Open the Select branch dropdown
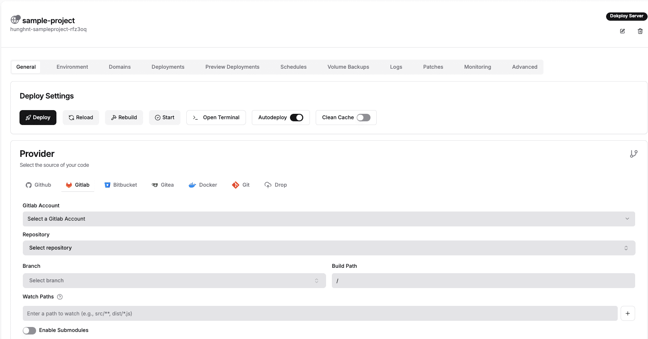Image resolution: width=648 pixels, height=339 pixels. (x=174, y=280)
